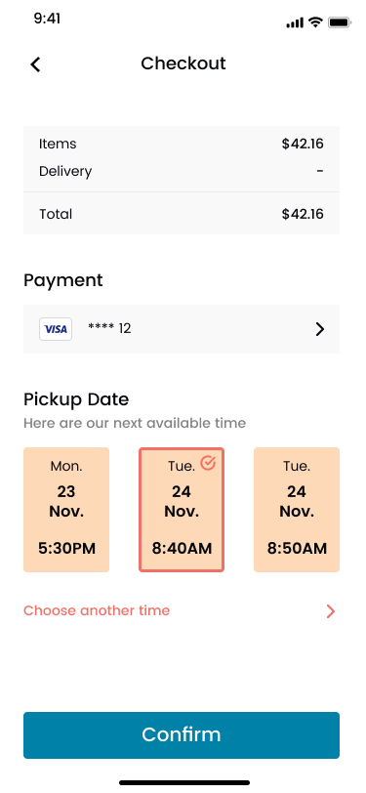Screen dimensions: 366x793
Task: Open payment method chevron arrow
Action: [x=319, y=329]
